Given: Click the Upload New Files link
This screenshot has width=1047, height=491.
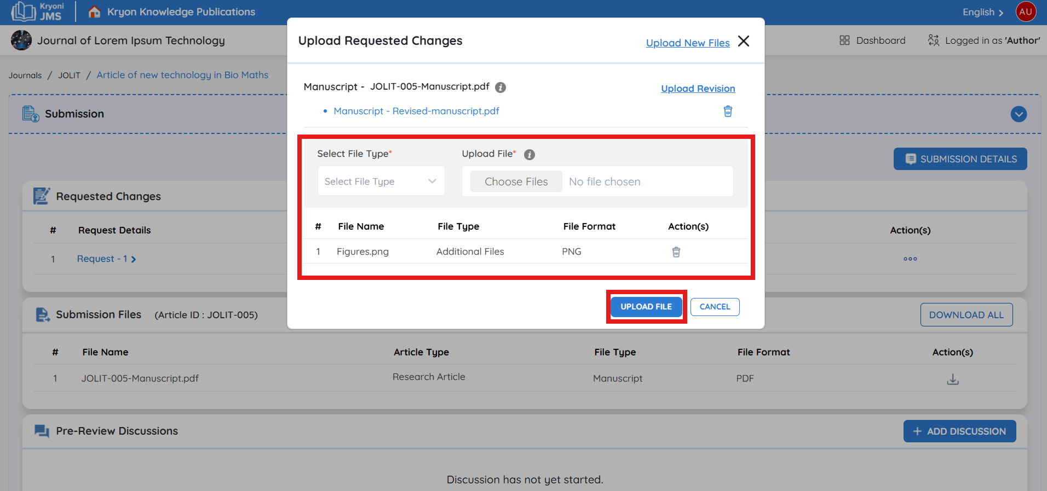Looking at the screenshot, I should (688, 43).
